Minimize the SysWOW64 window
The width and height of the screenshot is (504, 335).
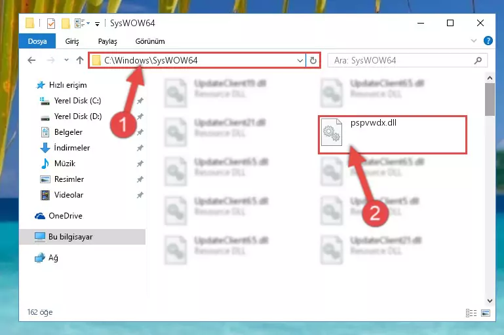[x=421, y=23]
